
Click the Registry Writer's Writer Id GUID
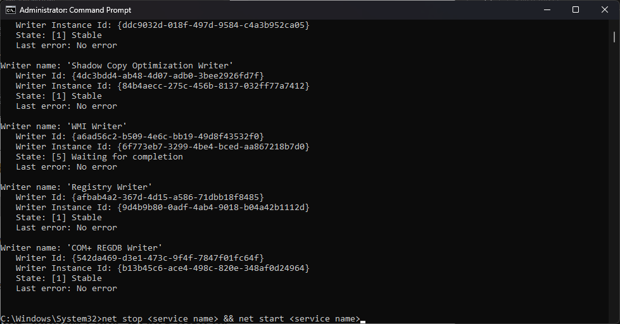click(x=167, y=197)
